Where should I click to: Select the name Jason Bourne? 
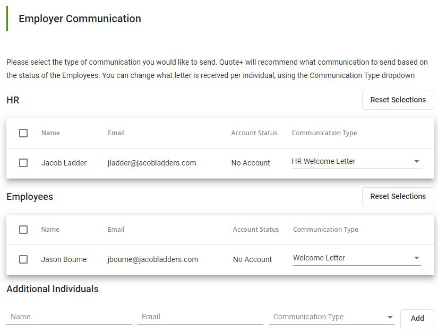[x=64, y=259]
